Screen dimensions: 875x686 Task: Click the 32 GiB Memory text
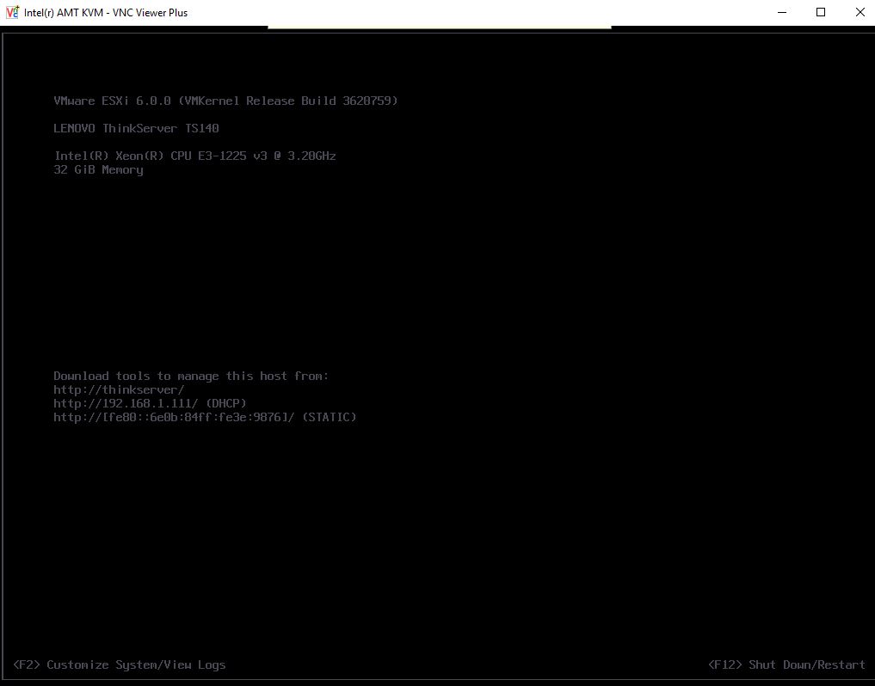click(x=98, y=170)
